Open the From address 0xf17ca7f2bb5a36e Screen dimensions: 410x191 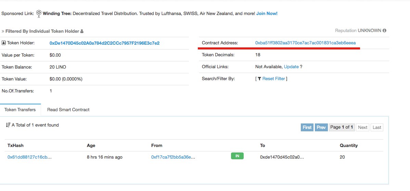click(x=173, y=157)
